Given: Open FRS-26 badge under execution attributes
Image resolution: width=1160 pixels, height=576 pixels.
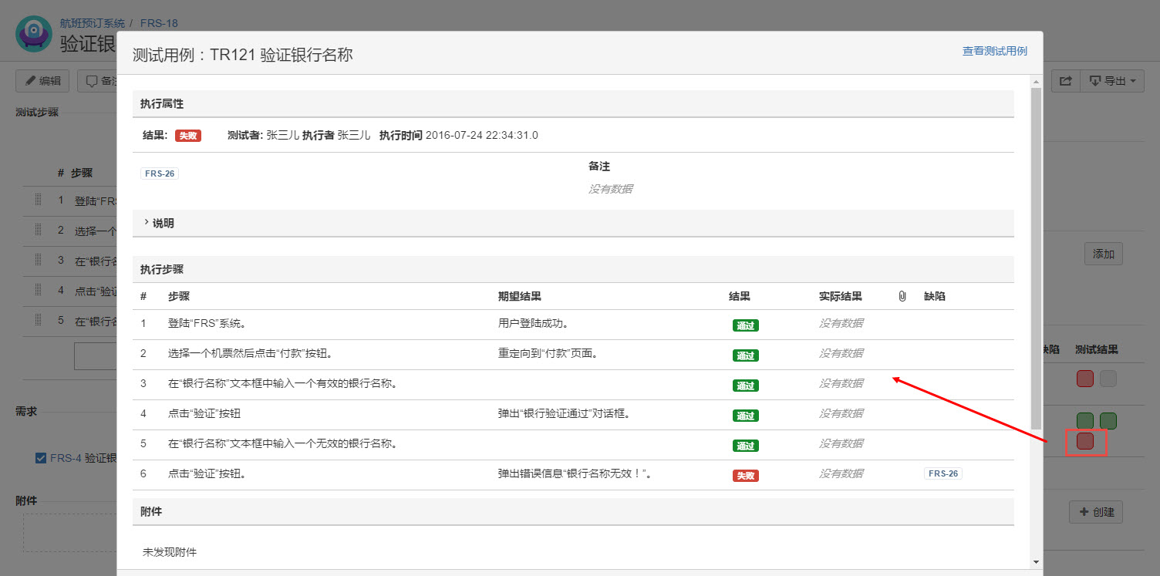Looking at the screenshot, I should tap(160, 173).
